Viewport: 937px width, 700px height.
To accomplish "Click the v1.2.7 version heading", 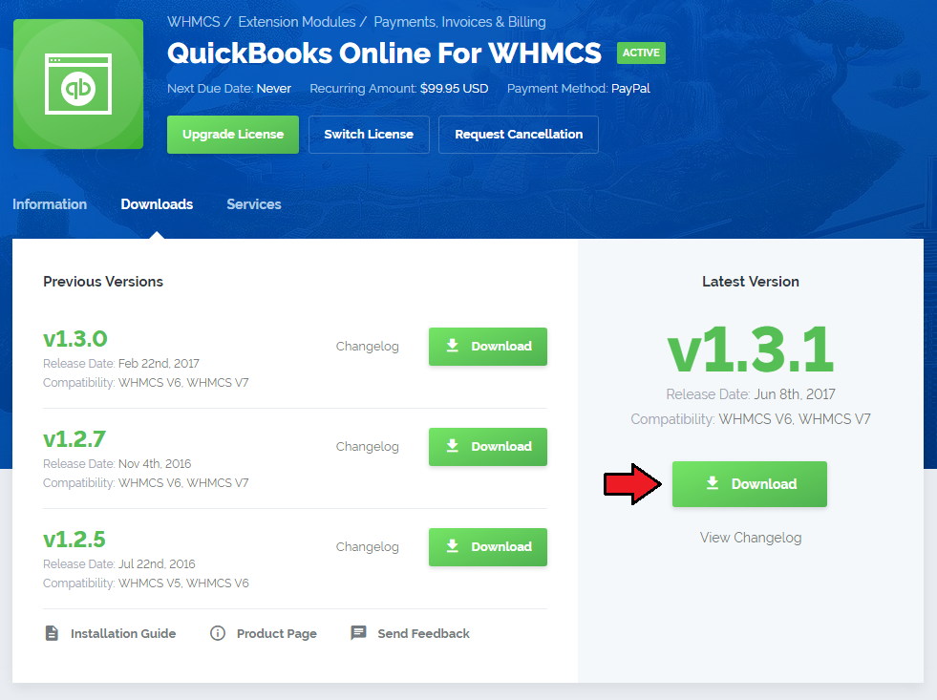I will (x=75, y=439).
